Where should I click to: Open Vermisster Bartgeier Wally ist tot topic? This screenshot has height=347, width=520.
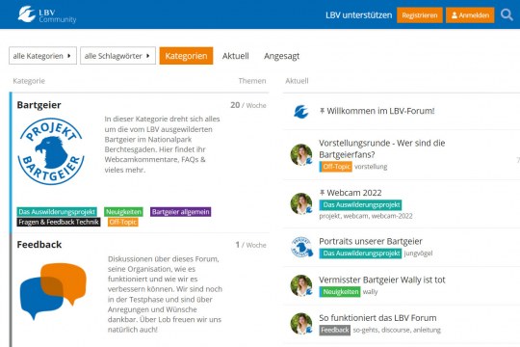click(382, 280)
